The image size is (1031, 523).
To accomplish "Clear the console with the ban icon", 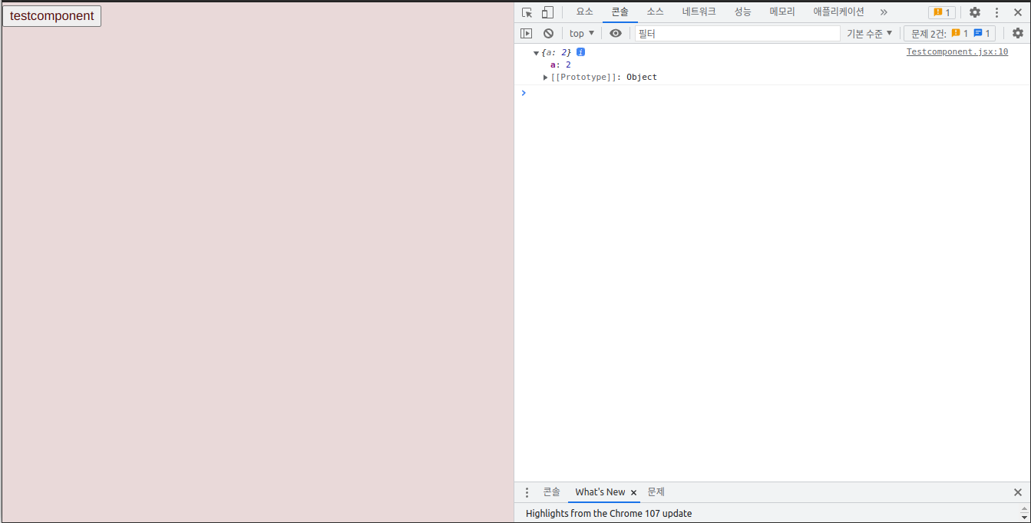I will coord(548,33).
